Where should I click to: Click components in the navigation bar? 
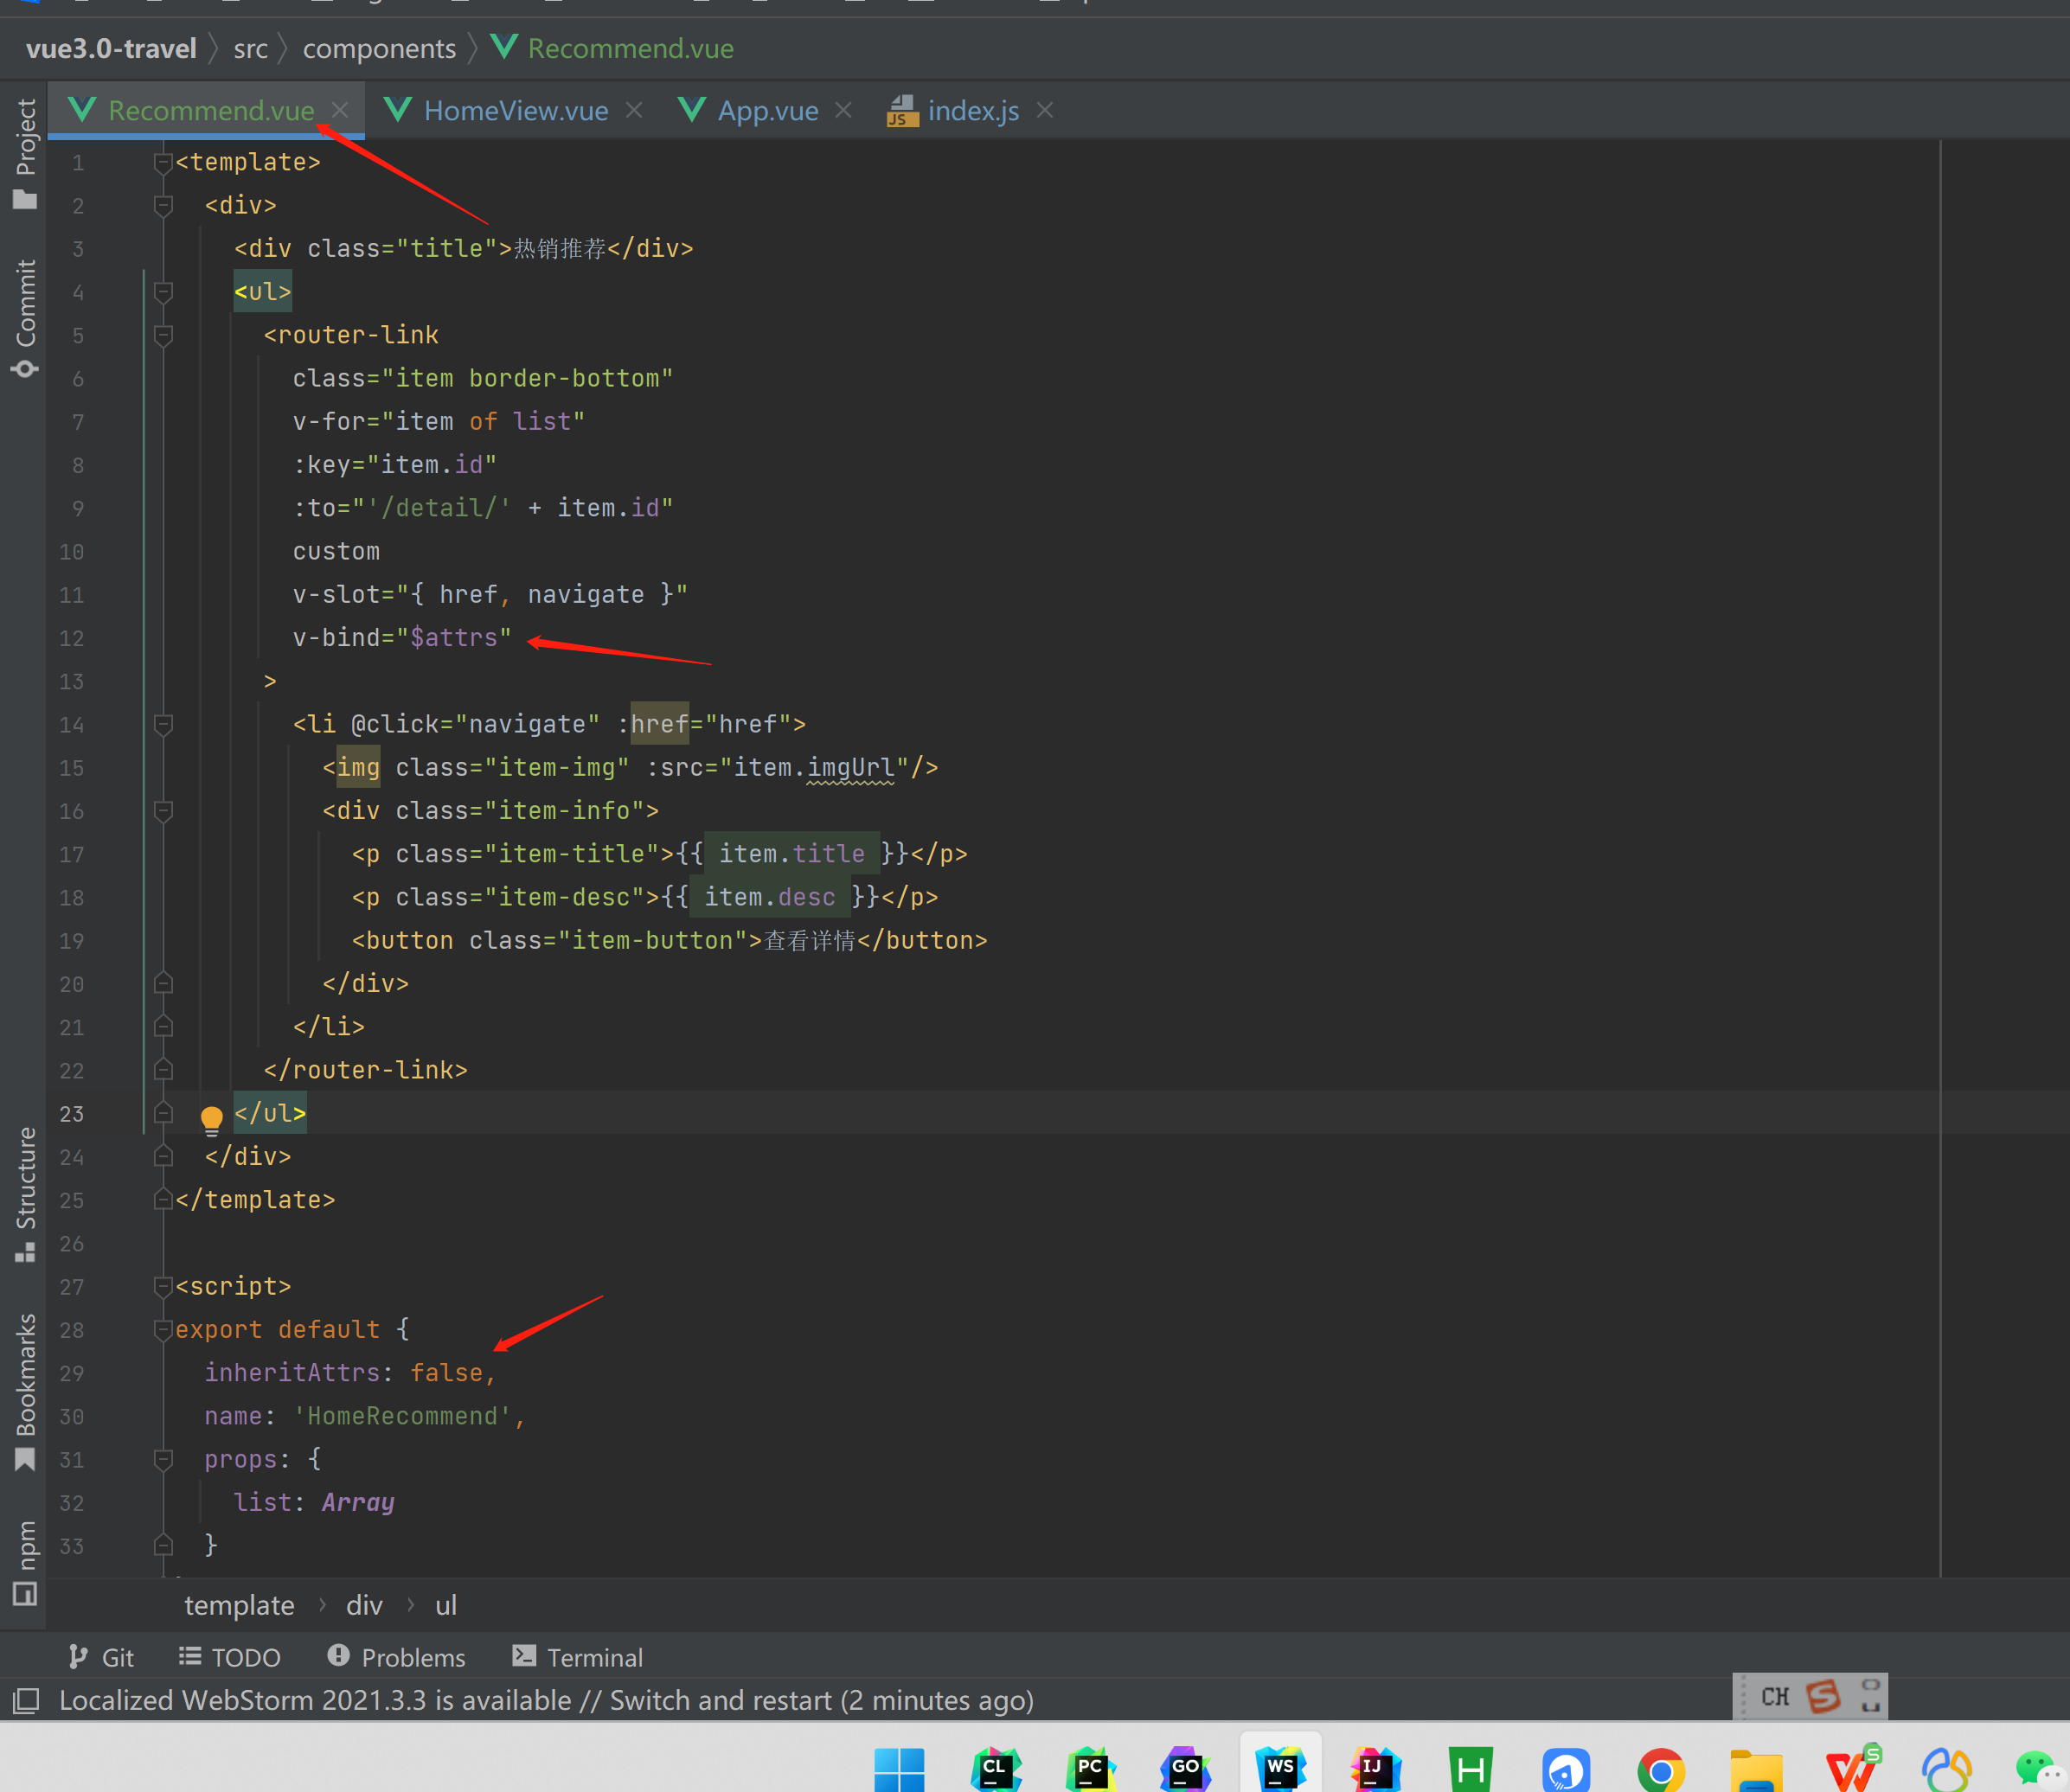tap(379, 48)
